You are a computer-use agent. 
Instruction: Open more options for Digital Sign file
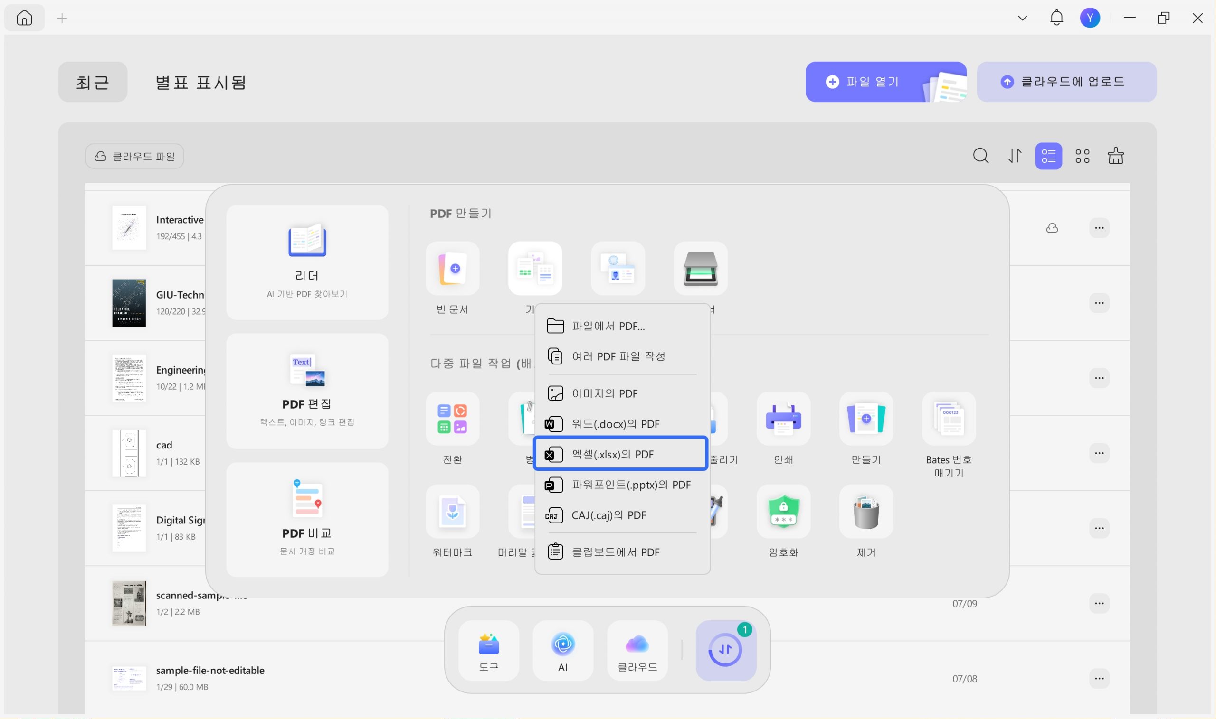point(1099,528)
